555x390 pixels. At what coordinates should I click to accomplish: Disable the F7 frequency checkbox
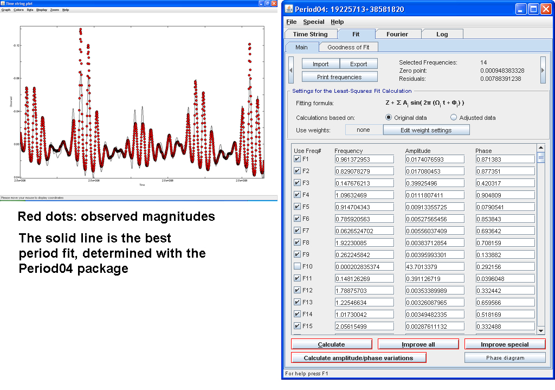point(298,230)
